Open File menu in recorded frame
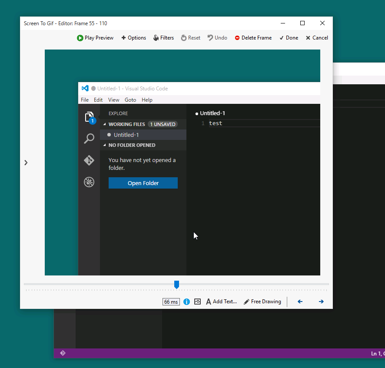The image size is (385, 368). [x=85, y=100]
